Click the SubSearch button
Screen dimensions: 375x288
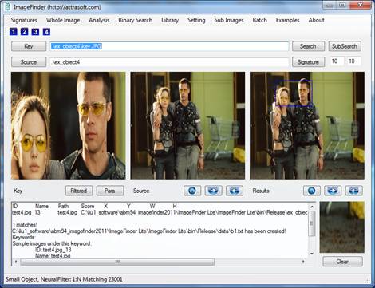345,46
